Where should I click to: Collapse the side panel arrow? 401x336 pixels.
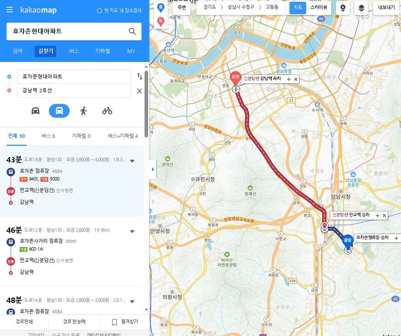click(x=153, y=169)
